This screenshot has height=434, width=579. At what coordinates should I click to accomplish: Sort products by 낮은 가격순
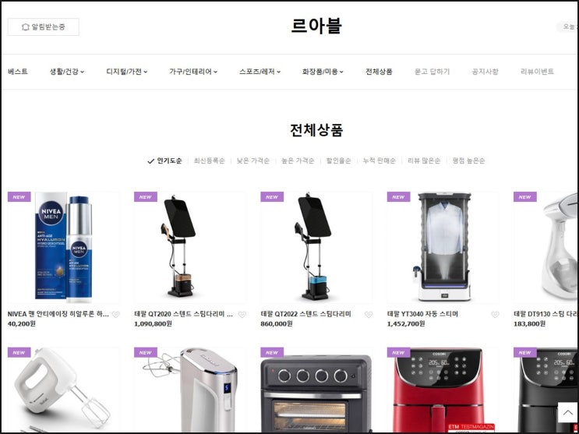pyautogui.click(x=253, y=161)
